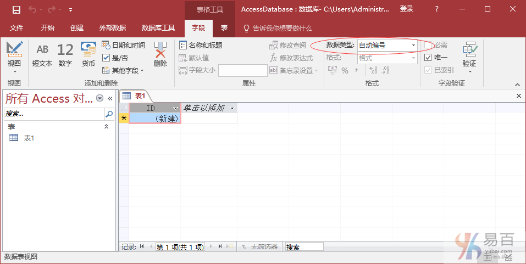This screenshot has height=264, width=526.
Task: Add a Date and Time (日期和时间) field
Action: tap(124, 46)
